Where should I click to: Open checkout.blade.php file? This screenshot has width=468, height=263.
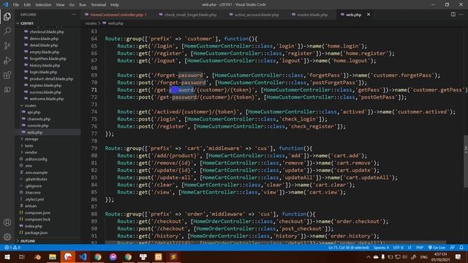coord(48,32)
